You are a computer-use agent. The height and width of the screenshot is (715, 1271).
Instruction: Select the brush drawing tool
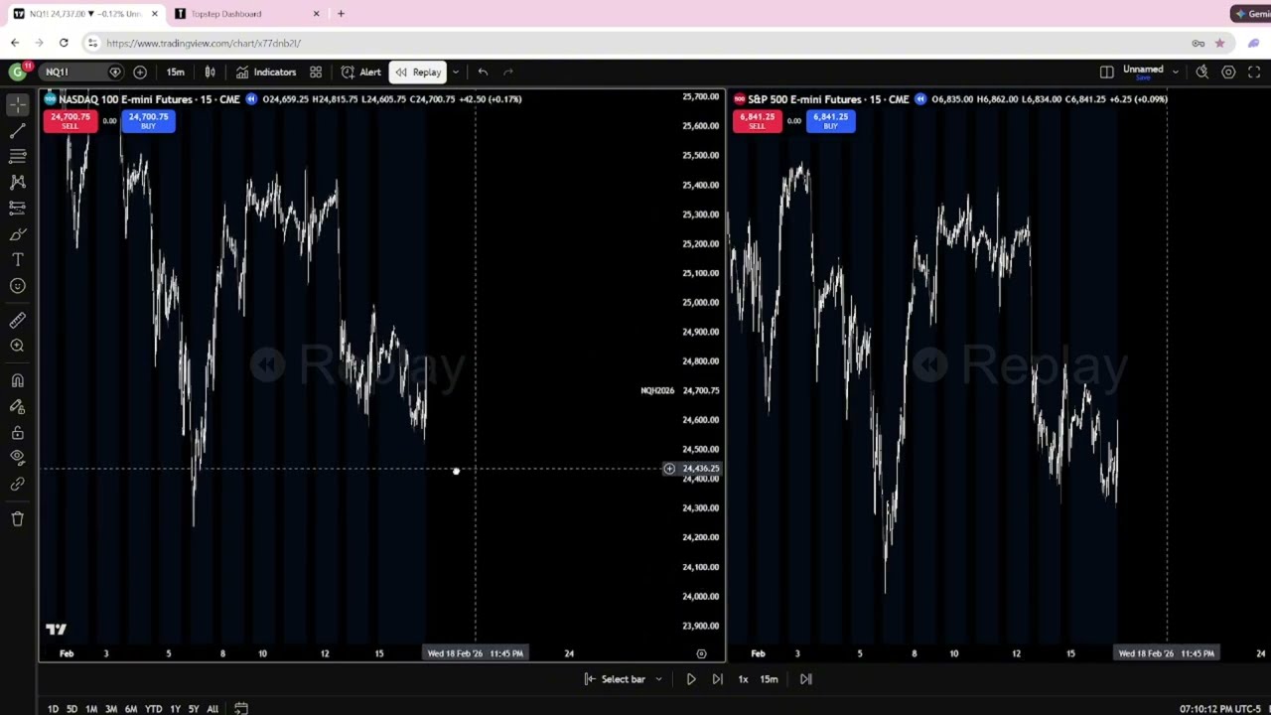click(17, 234)
